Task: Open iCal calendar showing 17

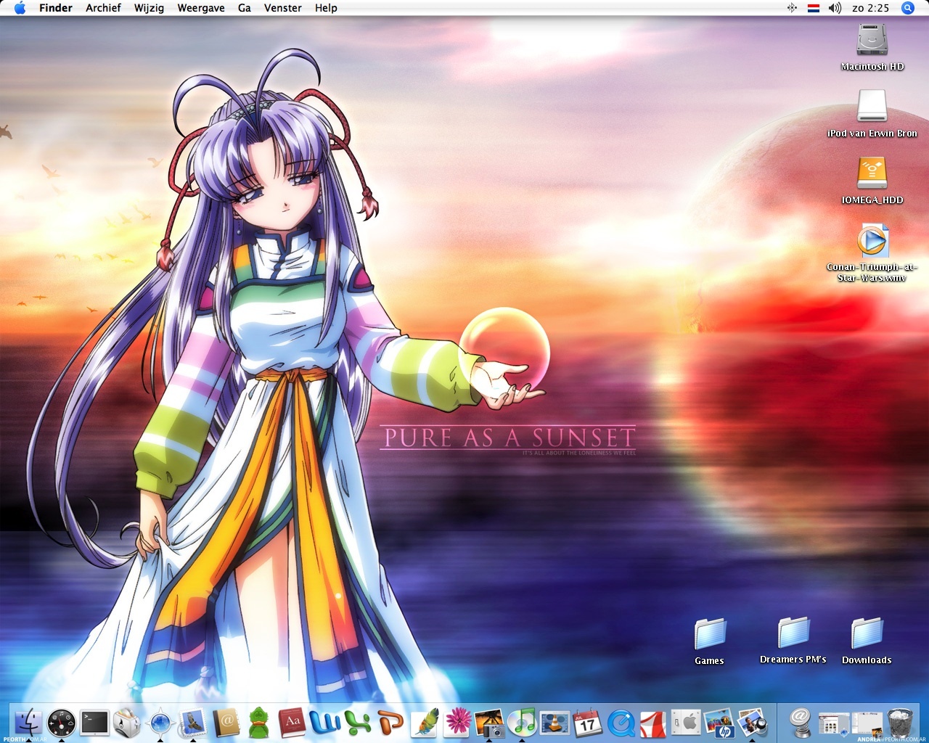Action: (588, 723)
